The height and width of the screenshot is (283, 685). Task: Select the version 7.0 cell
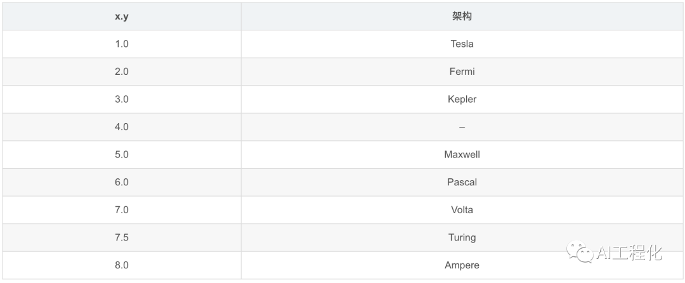pyautogui.click(x=122, y=209)
